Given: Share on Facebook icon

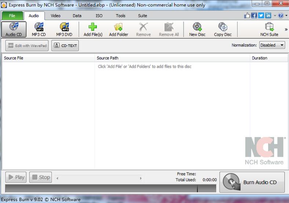Looking at the screenshot, I should pyautogui.click(x=254, y=15).
